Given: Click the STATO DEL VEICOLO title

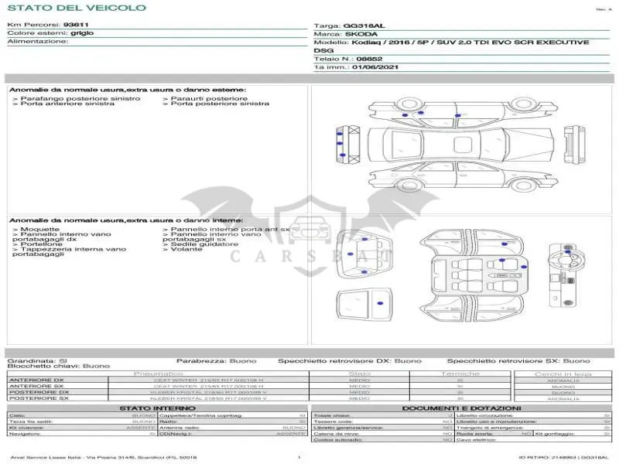Looking at the screenshot, I should point(77,8).
